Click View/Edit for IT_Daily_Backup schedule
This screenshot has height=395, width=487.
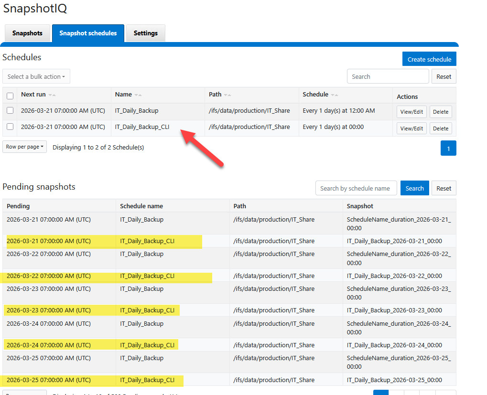(x=411, y=112)
